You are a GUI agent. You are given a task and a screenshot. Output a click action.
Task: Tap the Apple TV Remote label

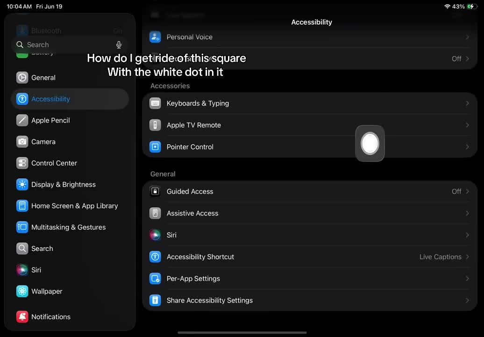194,125
